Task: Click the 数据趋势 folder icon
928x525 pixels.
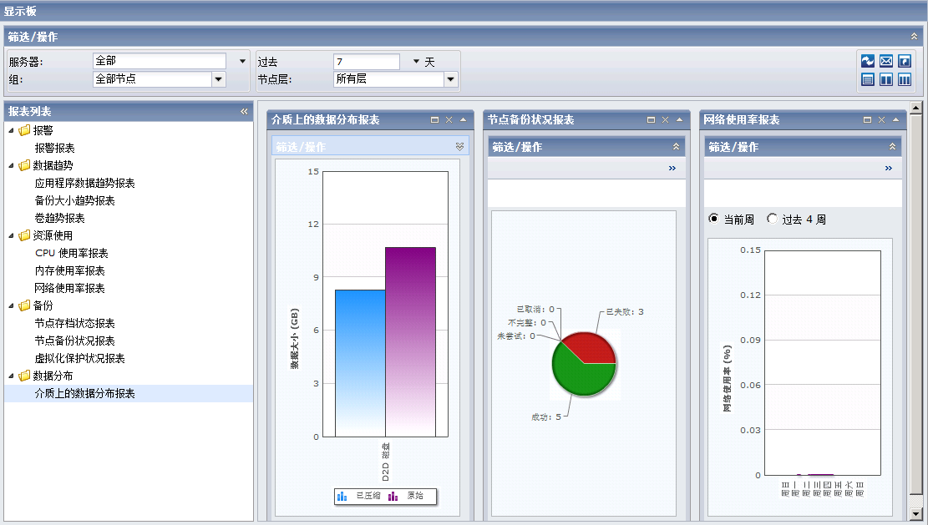Action: coord(24,165)
